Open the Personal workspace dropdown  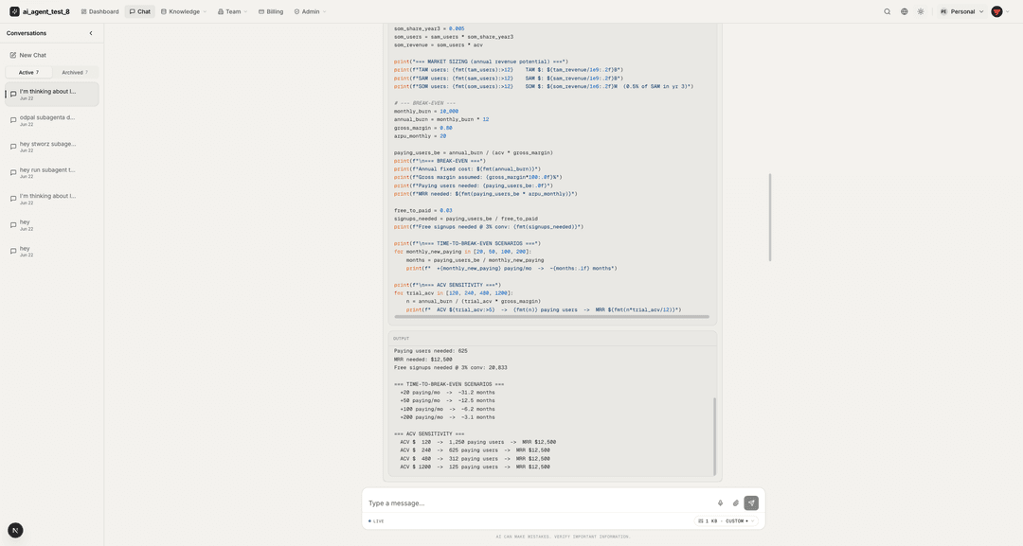(x=961, y=11)
